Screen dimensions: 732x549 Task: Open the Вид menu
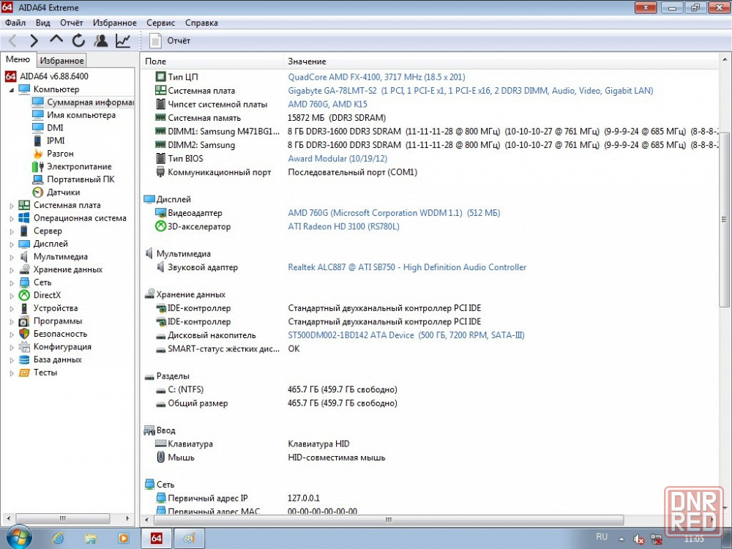(x=43, y=23)
